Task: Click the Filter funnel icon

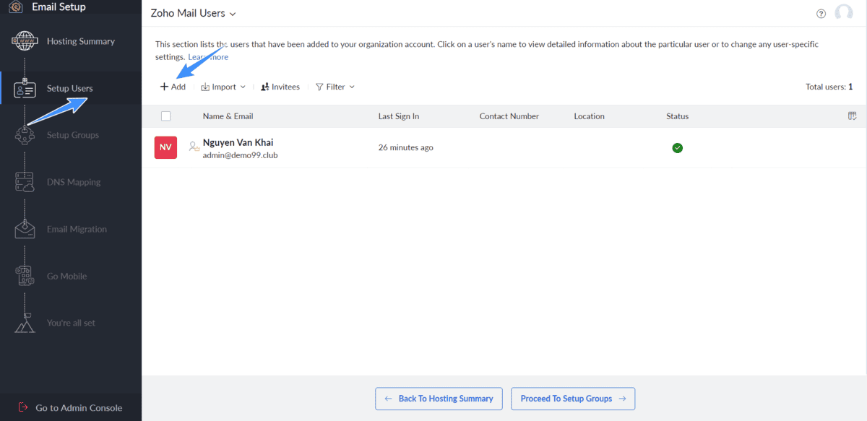Action: pos(319,87)
